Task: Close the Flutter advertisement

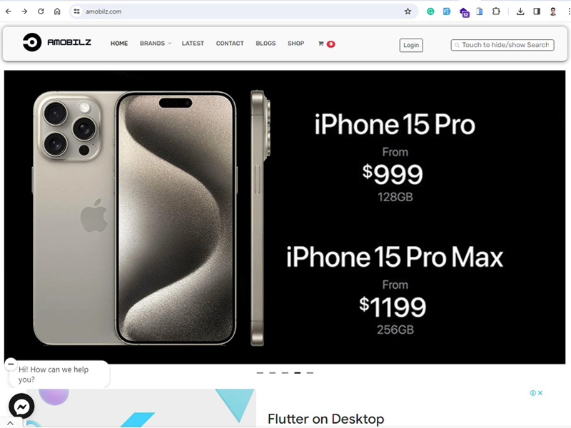Action: [540, 393]
